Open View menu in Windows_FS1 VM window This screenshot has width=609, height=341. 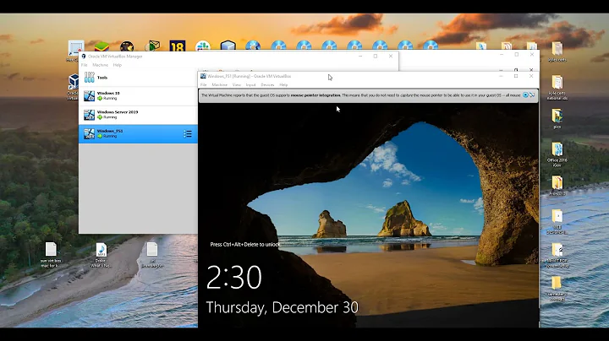237,85
